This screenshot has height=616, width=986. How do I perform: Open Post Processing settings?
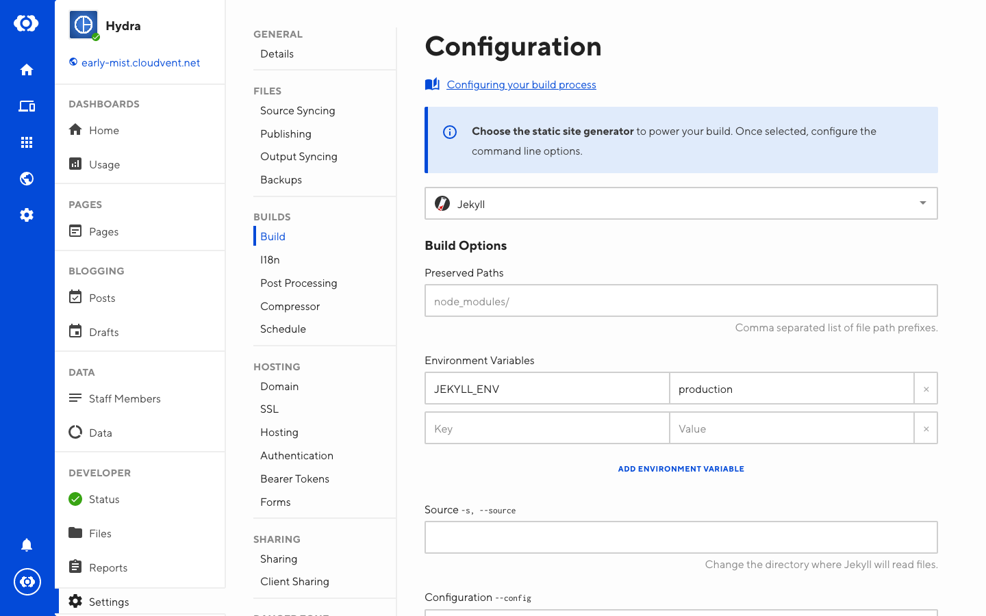(299, 283)
